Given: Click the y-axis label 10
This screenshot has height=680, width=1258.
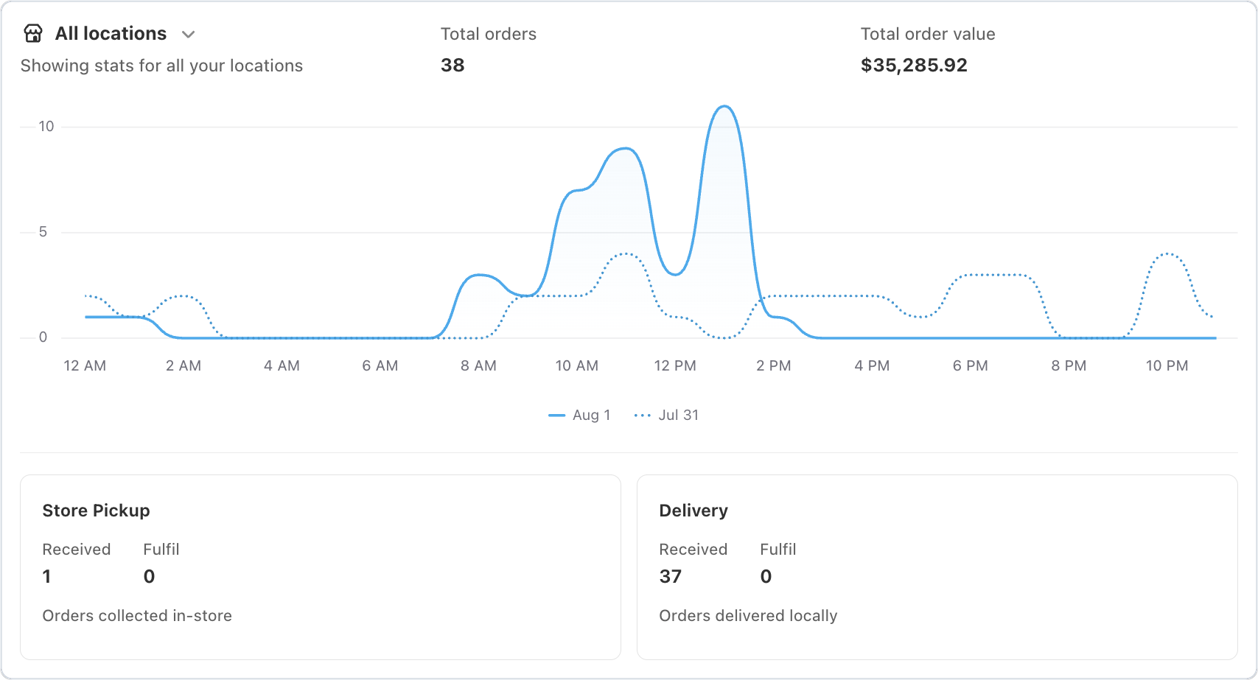Looking at the screenshot, I should pyautogui.click(x=46, y=127).
